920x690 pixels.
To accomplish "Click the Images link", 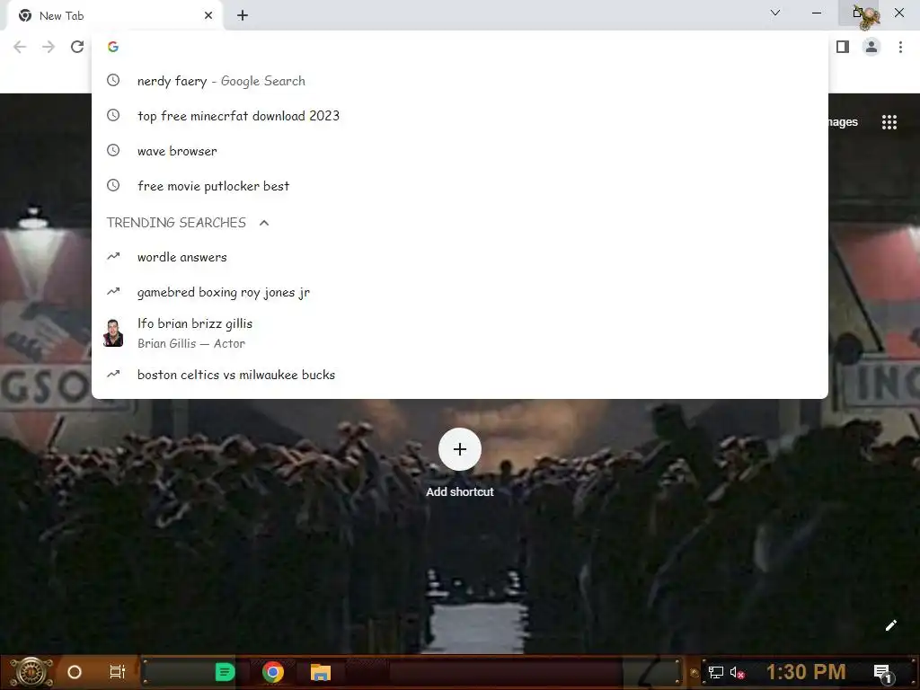I will point(843,122).
